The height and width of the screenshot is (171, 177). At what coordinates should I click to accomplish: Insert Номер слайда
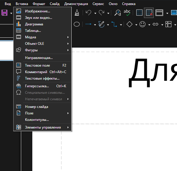[42, 107]
